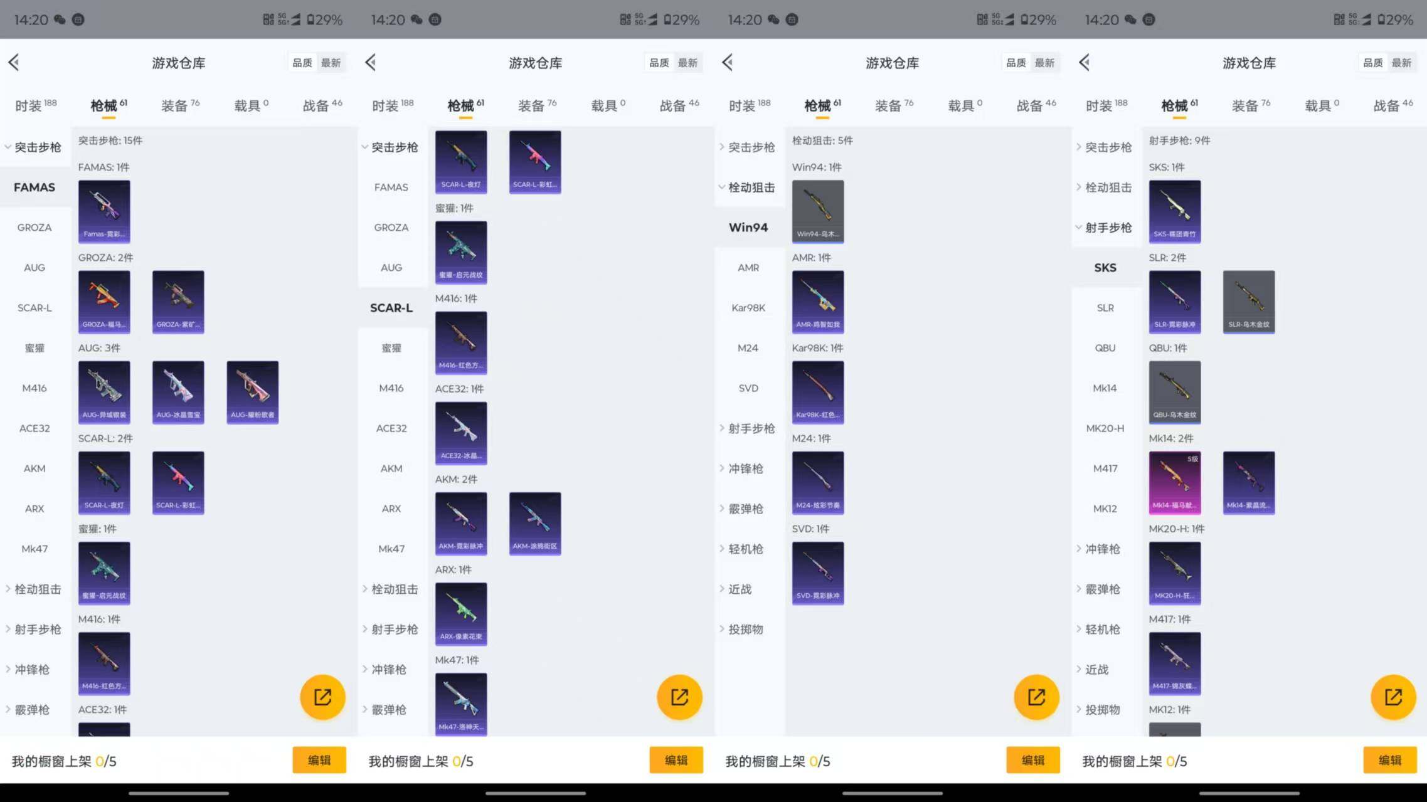Tap the back arrow in the second screen
This screenshot has width=1427, height=802.
(371, 62)
